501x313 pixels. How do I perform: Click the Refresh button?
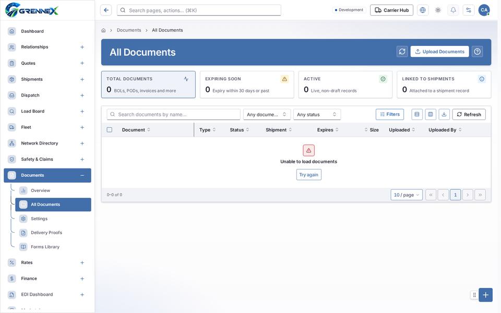pos(469,114)
